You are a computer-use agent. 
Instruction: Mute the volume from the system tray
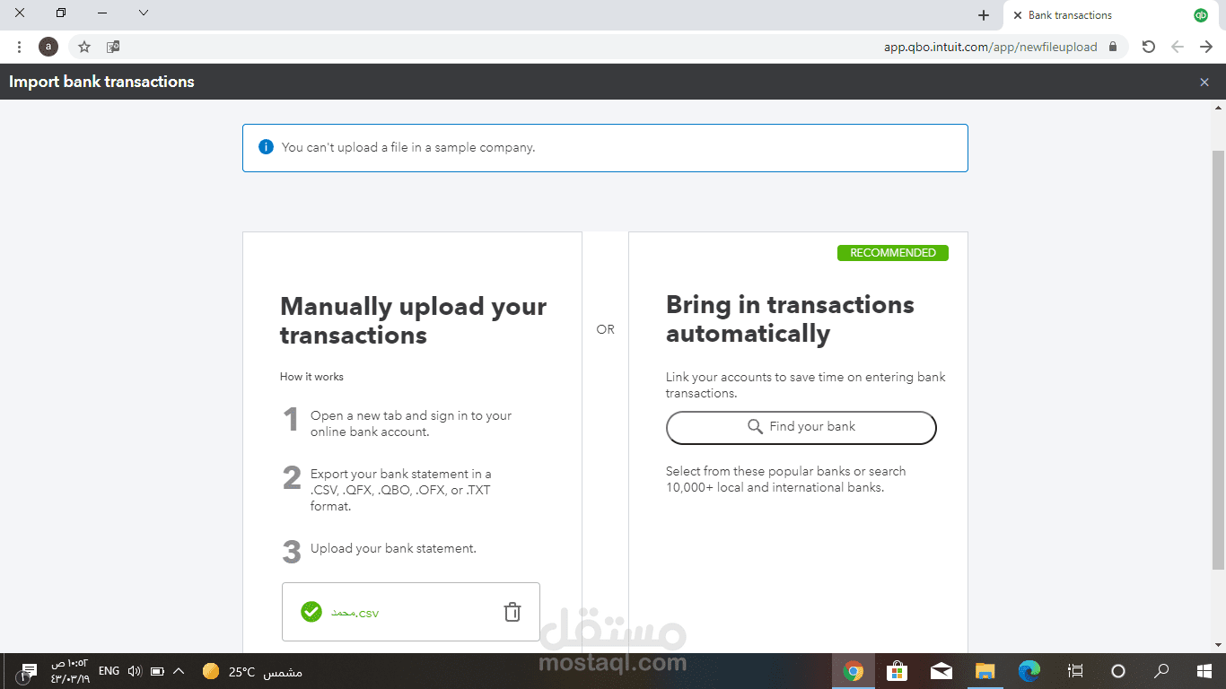pyautogui.click(x=134, y=670)
